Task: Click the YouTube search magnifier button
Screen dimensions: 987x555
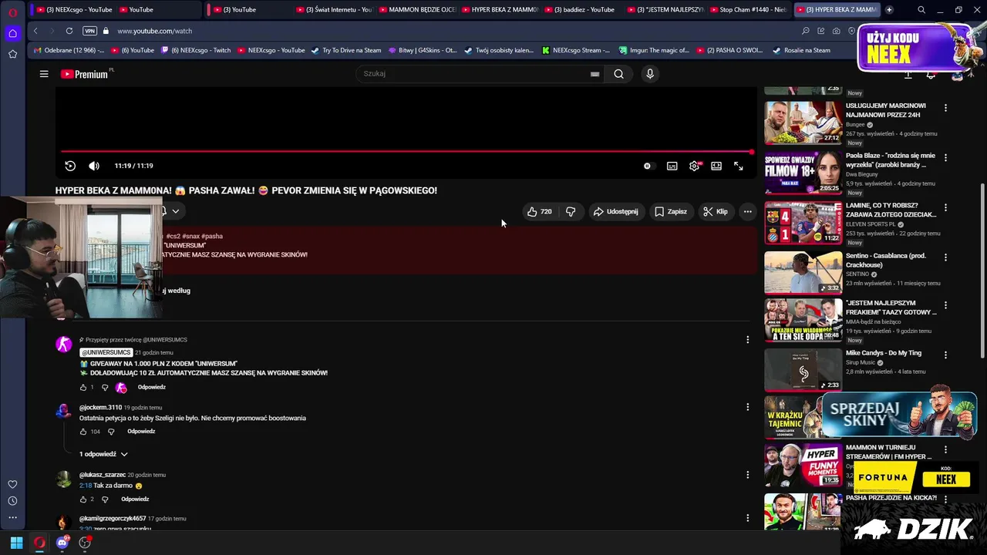Action: [618, 74]
